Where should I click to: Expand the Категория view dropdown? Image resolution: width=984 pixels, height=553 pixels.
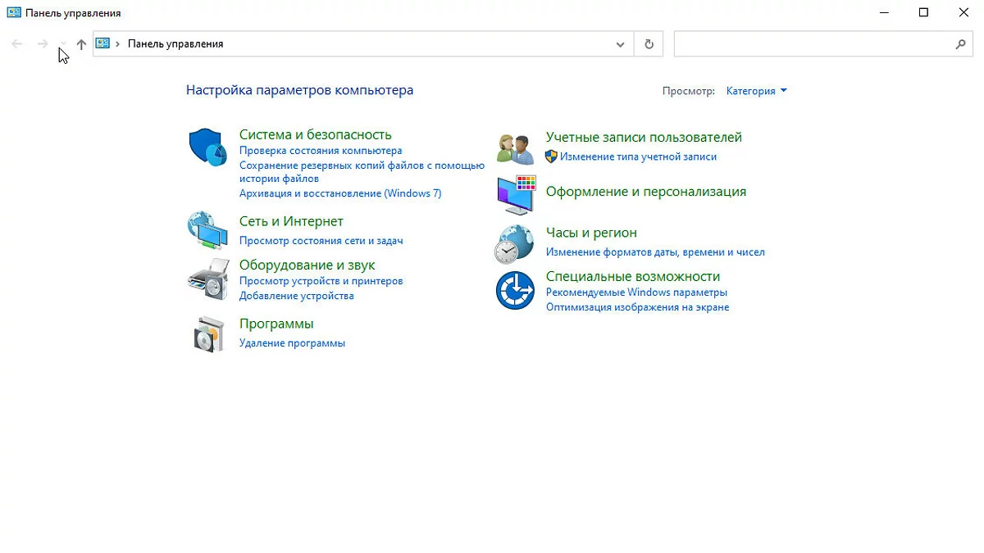(x=756, y=91)
